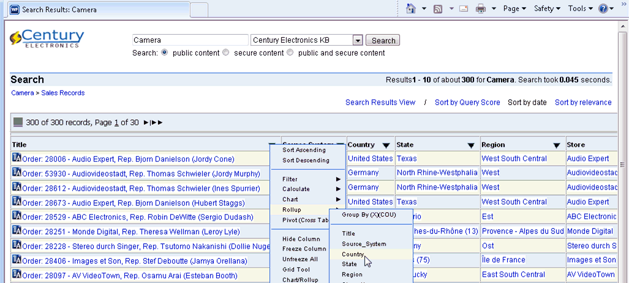Click document icon for Order 28673
This screenshot has height=283, width=629.
tap(17, 201)
